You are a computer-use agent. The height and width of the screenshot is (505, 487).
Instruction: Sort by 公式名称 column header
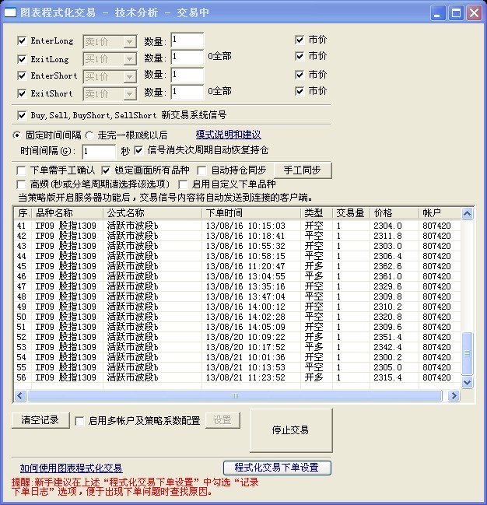pos(152,213)
